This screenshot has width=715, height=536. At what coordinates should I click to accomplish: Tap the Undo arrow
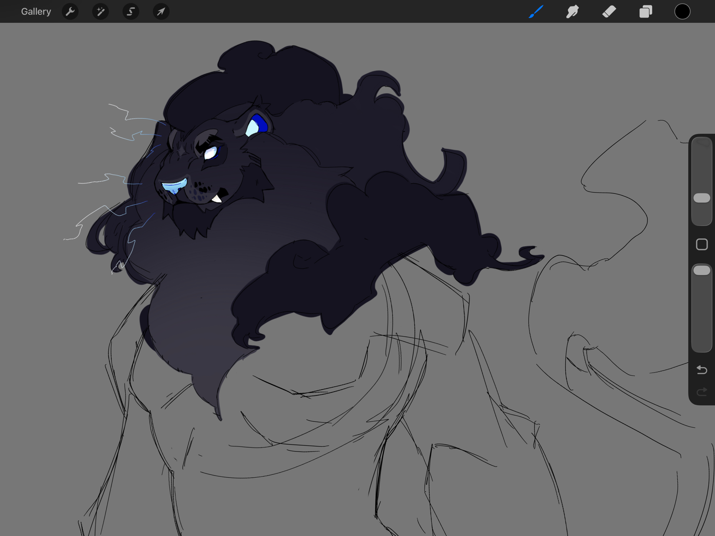tap(701, 370)
